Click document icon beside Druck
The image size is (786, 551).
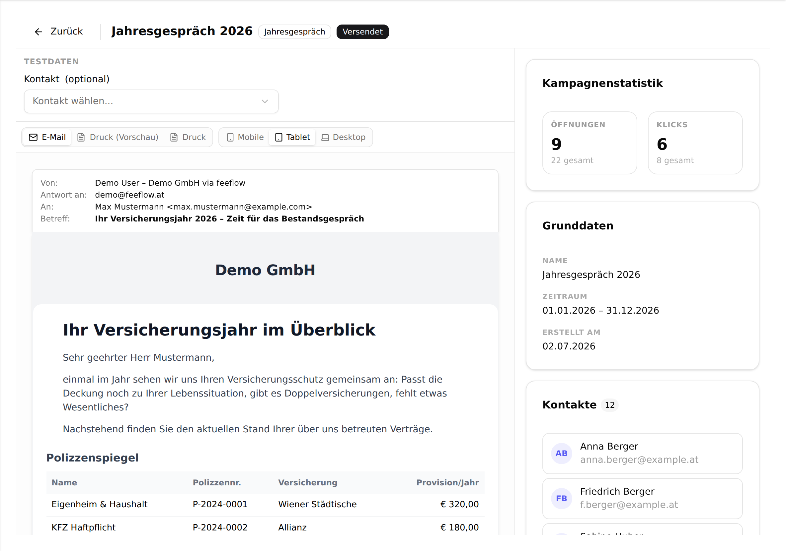coord(174,137)
